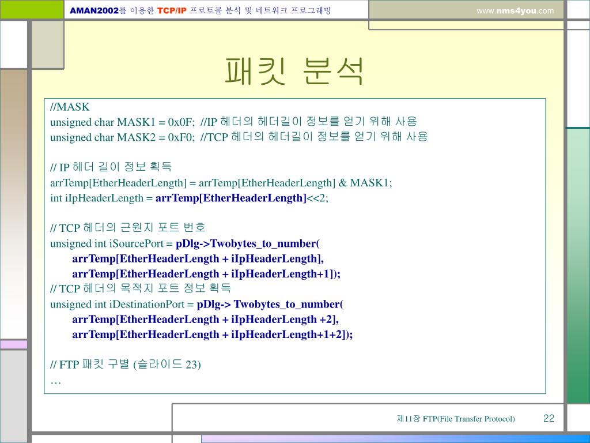Viewport: 590px width, 443px height.
Task: Click the bold line ending 'iIpHeaderLength],'
Action: tap(198, 259)
